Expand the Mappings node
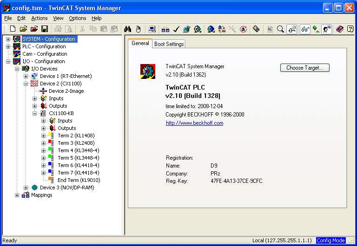This screenshot has width=357, height=246. point(17,195)
